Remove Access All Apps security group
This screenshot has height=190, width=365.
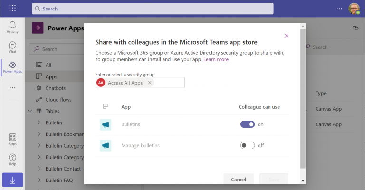coord(150,83)
